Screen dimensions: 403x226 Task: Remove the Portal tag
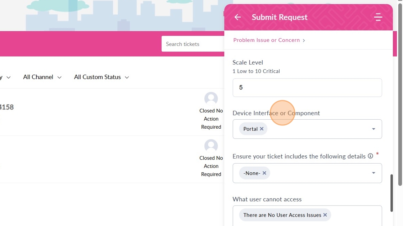click(x=262, y=129)
